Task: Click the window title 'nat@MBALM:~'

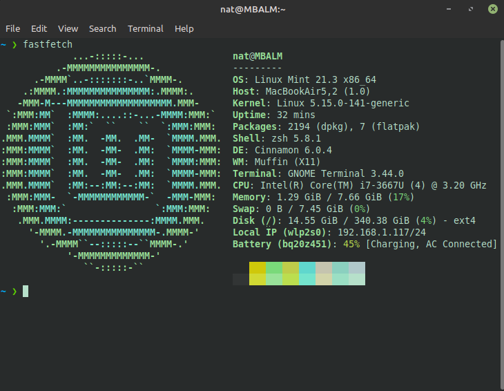Action: (253, 9)
